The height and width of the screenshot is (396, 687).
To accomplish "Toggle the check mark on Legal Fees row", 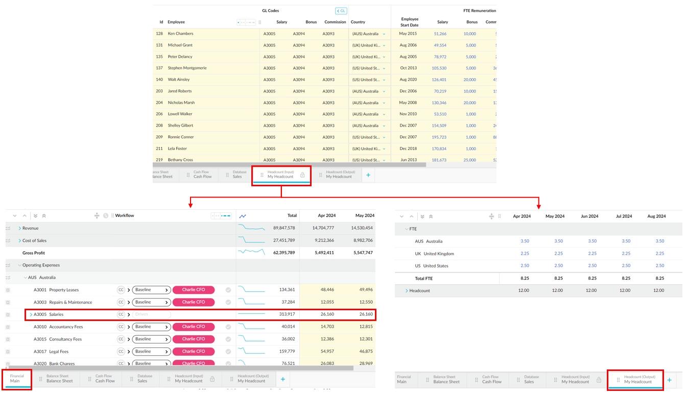I will pos(228,352).
